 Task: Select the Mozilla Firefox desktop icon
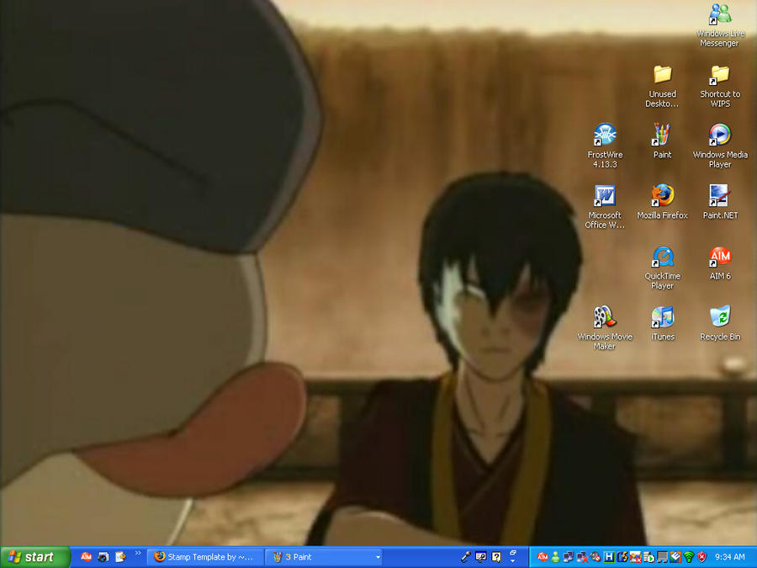(663, 202)
